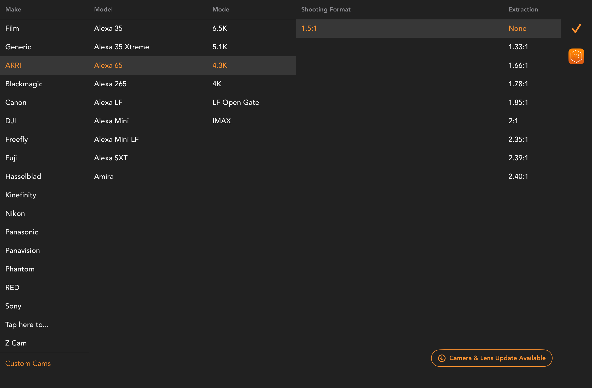
Task: Click the download icon in update button
Action: 442,358
